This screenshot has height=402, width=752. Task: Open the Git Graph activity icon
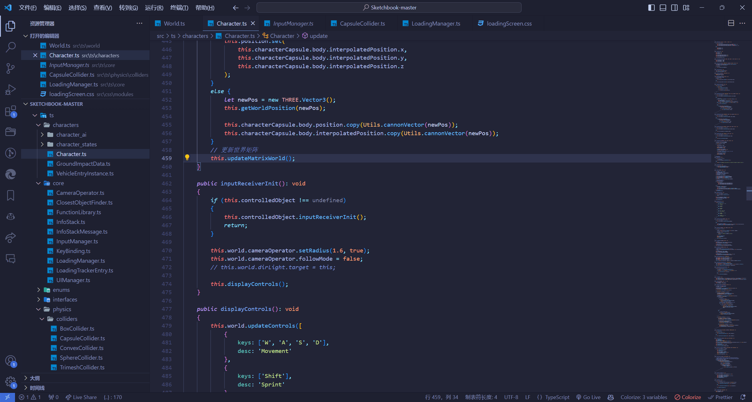11,153
